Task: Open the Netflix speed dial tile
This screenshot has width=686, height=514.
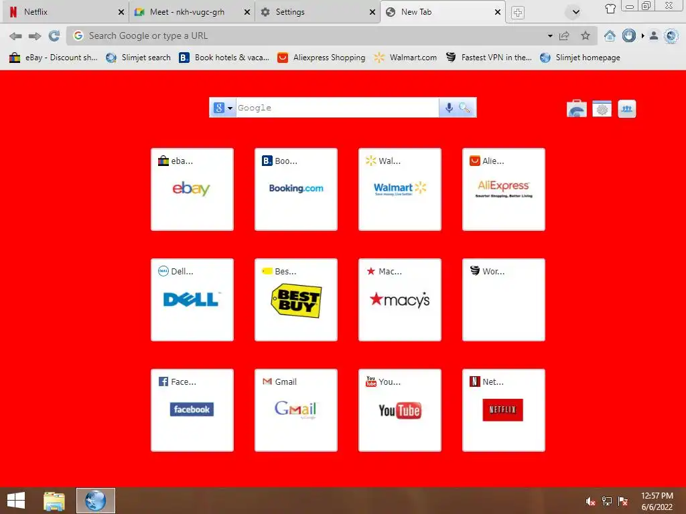Action: click(504, 410)
